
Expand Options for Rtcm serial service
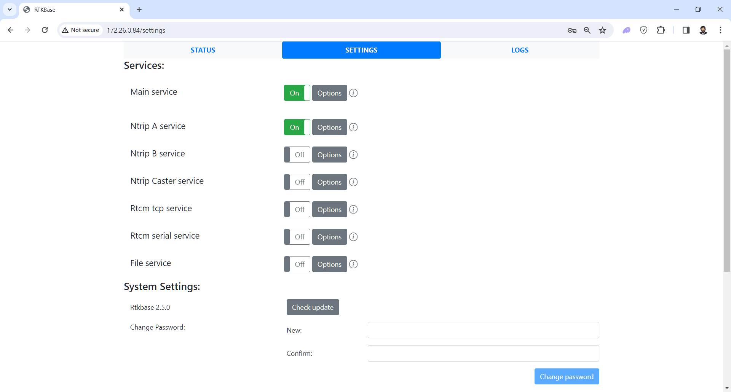tap(329, 237)
